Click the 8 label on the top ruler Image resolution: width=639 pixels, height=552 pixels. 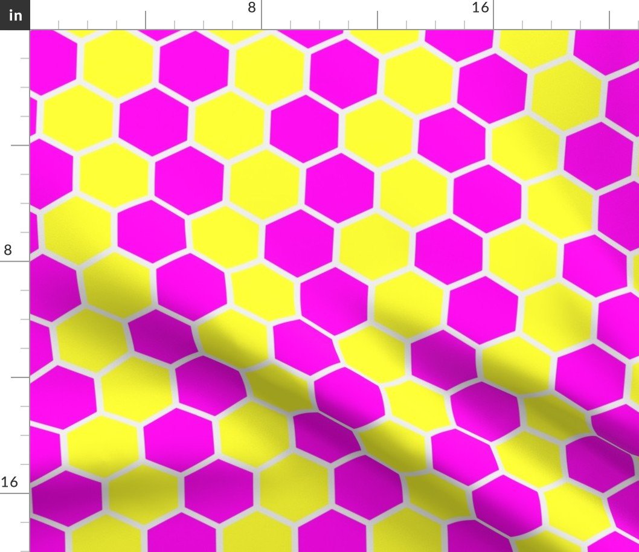(x=252, y=7)
